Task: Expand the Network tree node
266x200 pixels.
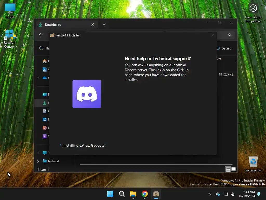Action: pos(38,161)
